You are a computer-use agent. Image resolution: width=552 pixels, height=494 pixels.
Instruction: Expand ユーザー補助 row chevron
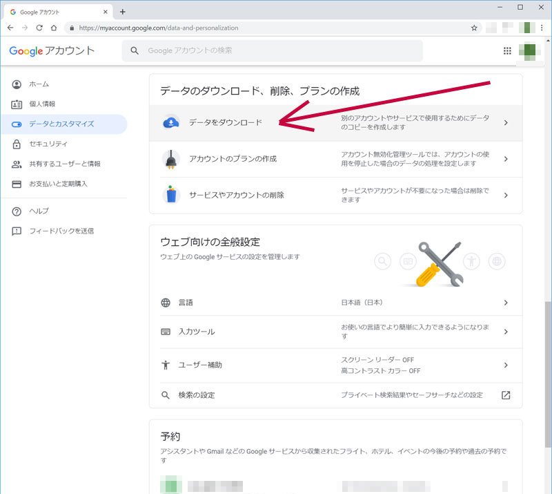(505, 365)
